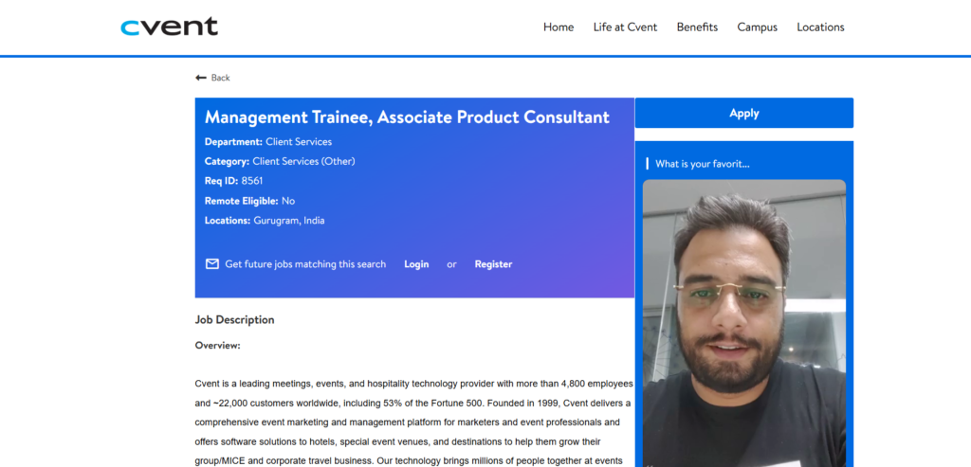Open the Campus menu item
This screenshot has width=971, height=467.
pyautogui.click(x=757, y=27)
